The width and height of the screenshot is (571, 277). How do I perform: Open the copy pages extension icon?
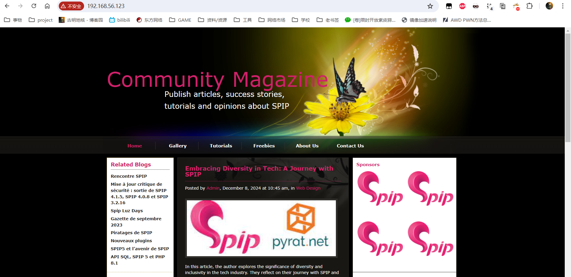(503, 6)
